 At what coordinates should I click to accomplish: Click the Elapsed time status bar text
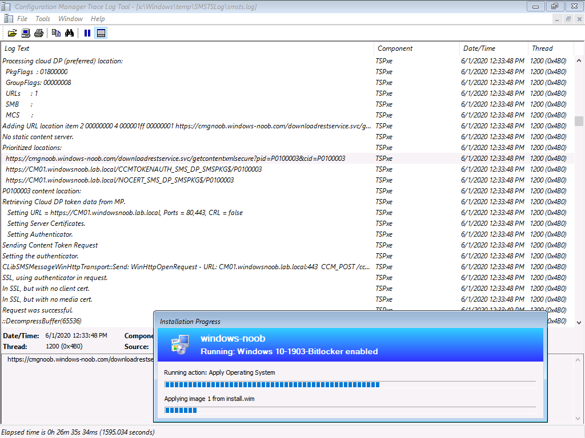pos(78,432)
